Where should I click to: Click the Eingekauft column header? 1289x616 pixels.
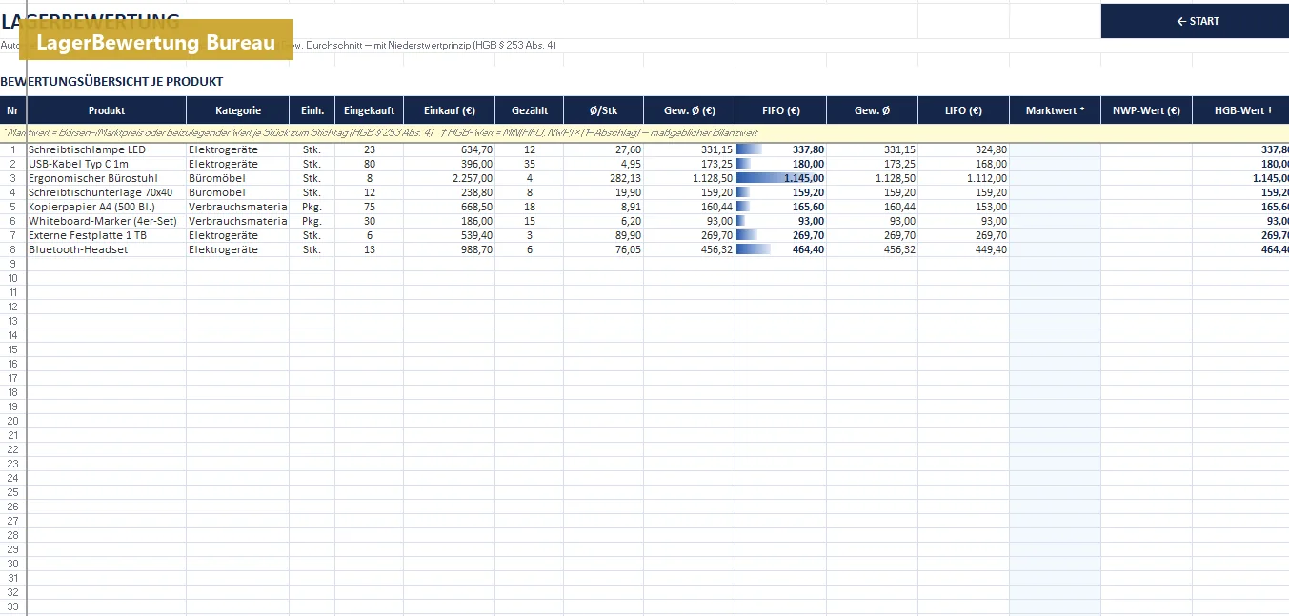[x=370, y=110]
